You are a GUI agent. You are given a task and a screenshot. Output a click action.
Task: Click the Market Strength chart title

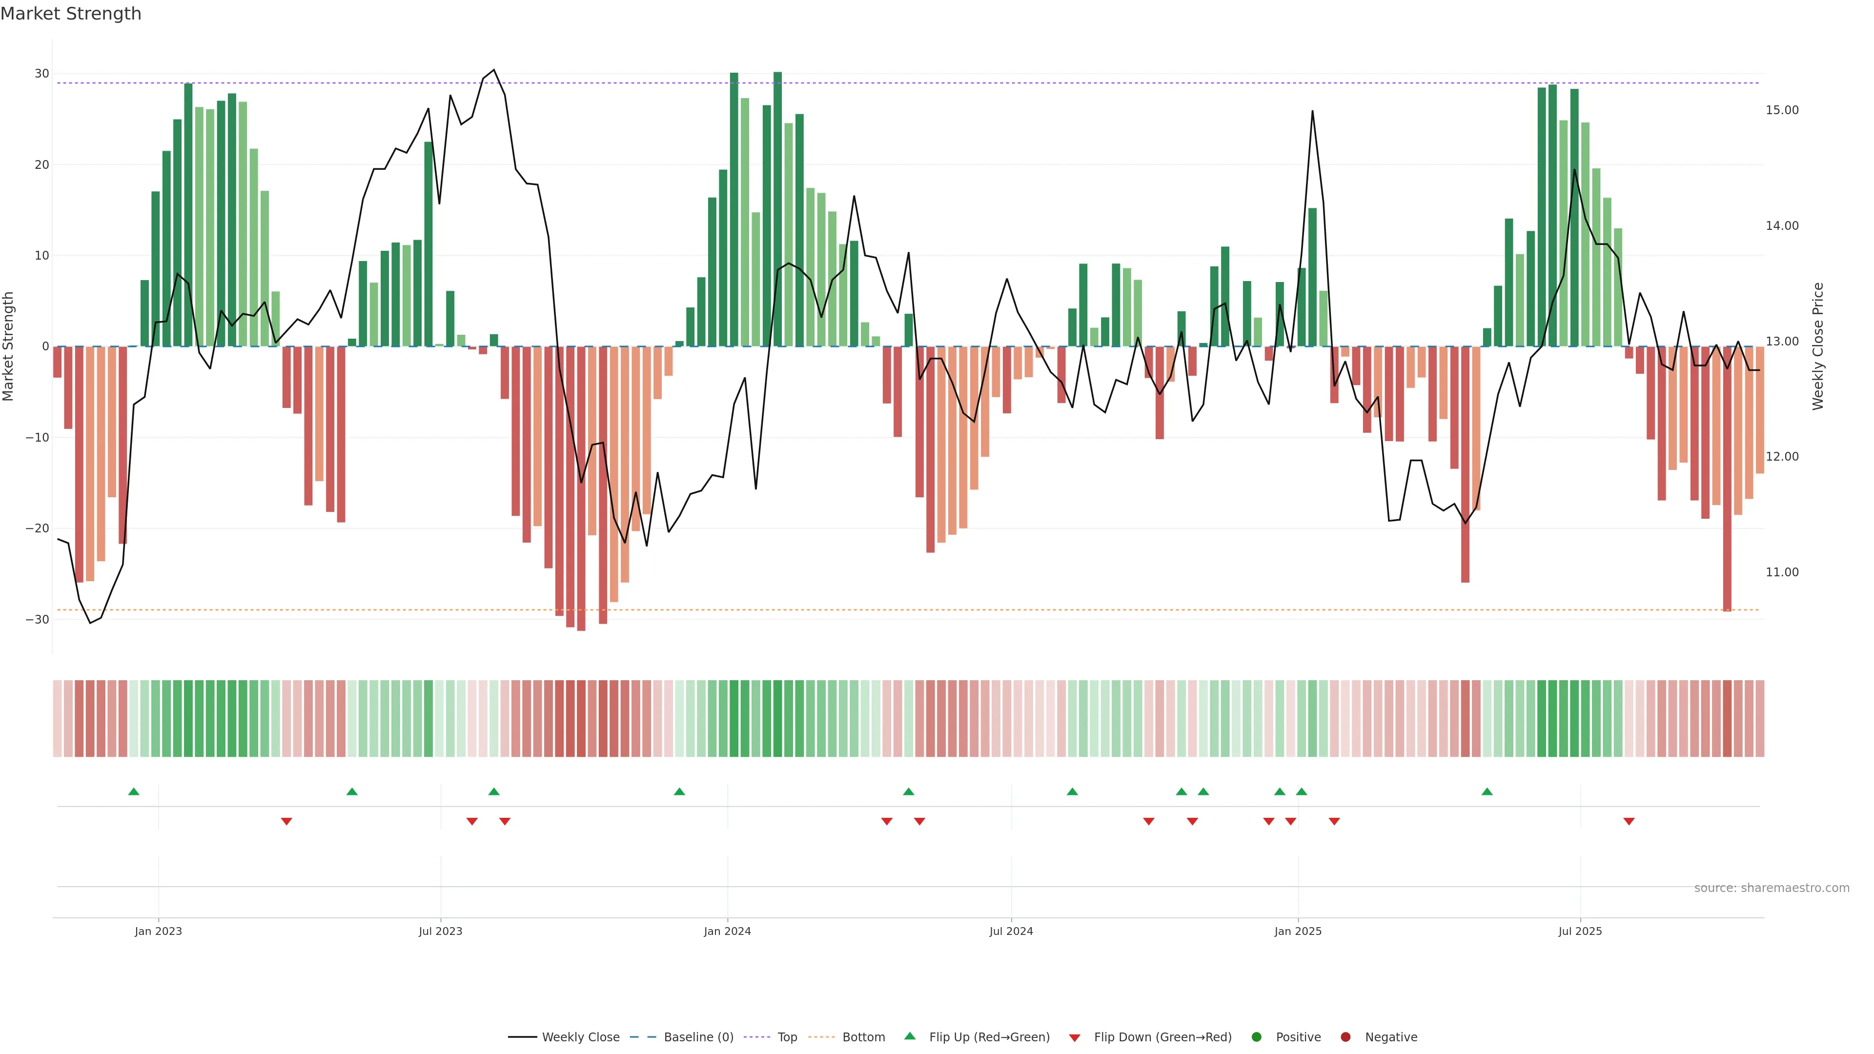(x=71, y=14)
